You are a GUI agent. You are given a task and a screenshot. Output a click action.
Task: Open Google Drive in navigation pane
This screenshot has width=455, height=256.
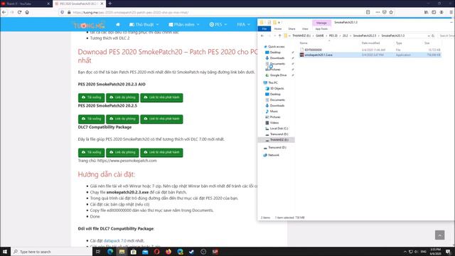tap(278, 75)
